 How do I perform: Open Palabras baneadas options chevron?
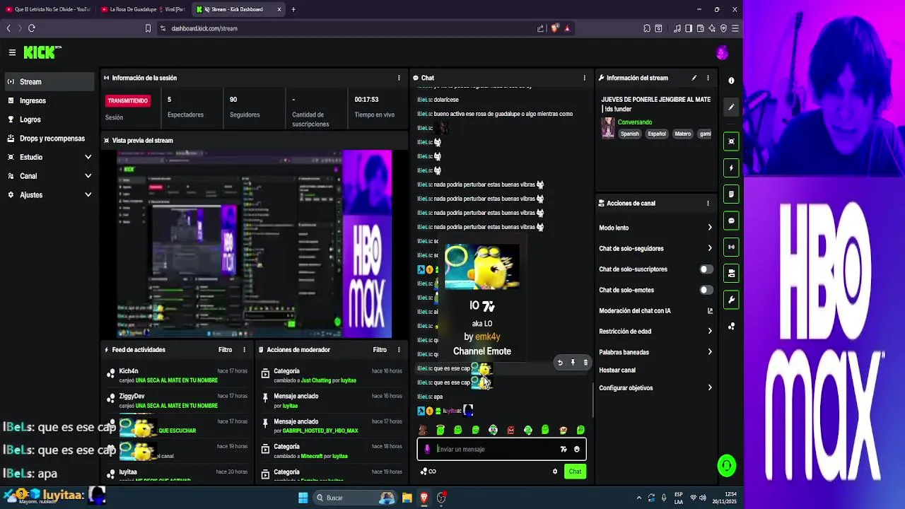click(710, 352)
